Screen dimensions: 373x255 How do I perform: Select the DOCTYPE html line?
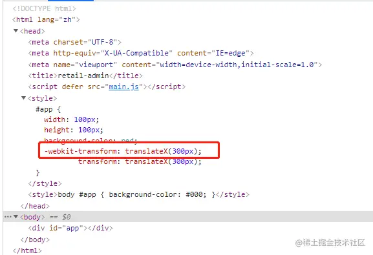pos(44,8)
